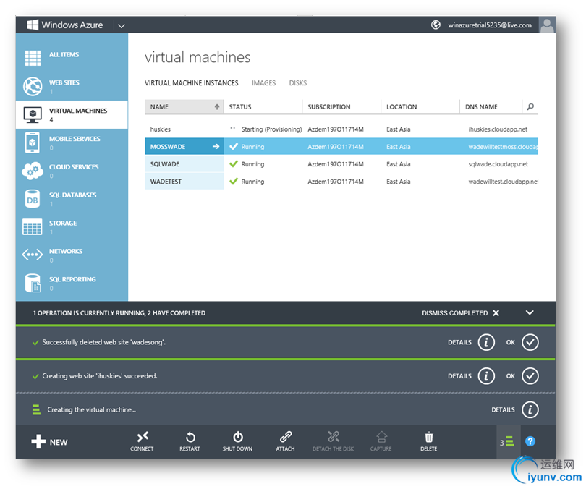586x489 pixels.
Task: Open Cloud Services gear-cloud icon
Action: pyautogui.click(x=33, y=171)
